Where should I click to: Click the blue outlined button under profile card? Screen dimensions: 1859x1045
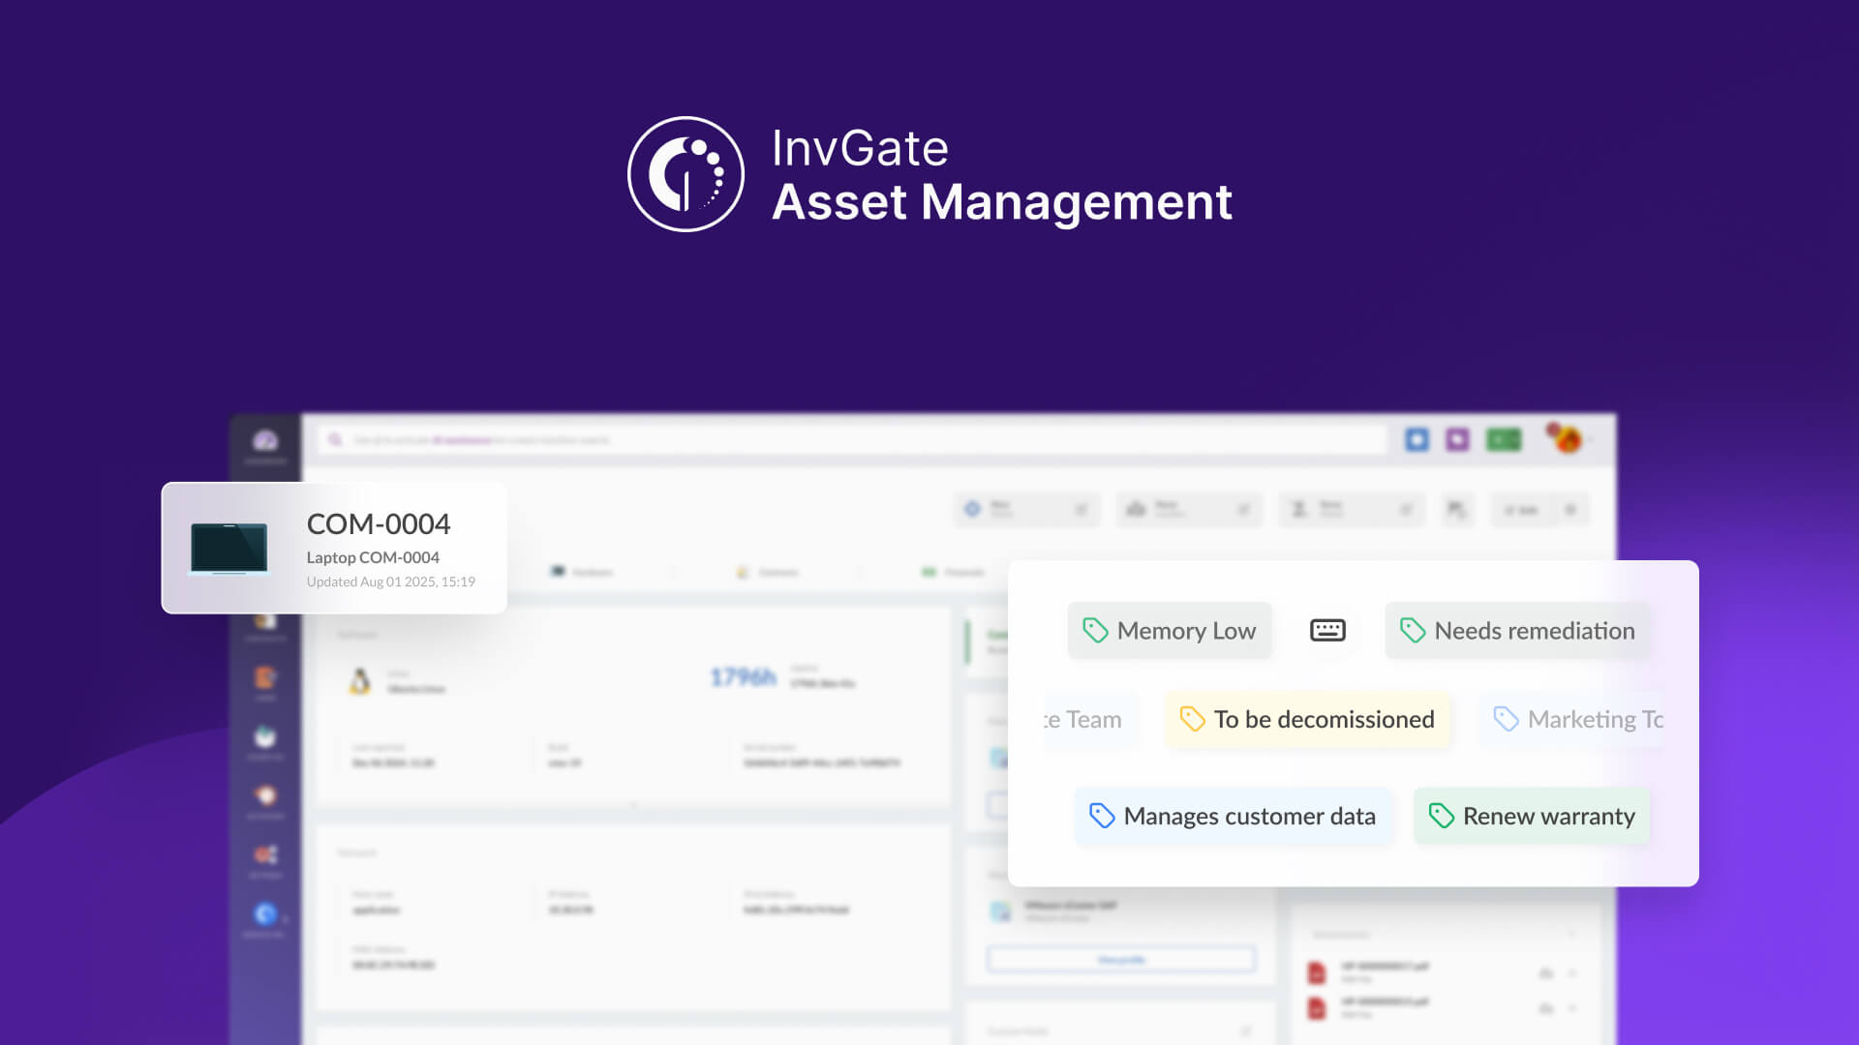click(1121, 960)
